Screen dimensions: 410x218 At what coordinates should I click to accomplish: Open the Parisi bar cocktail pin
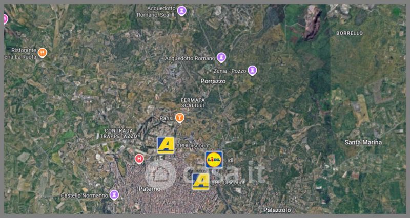coord(179,118)
